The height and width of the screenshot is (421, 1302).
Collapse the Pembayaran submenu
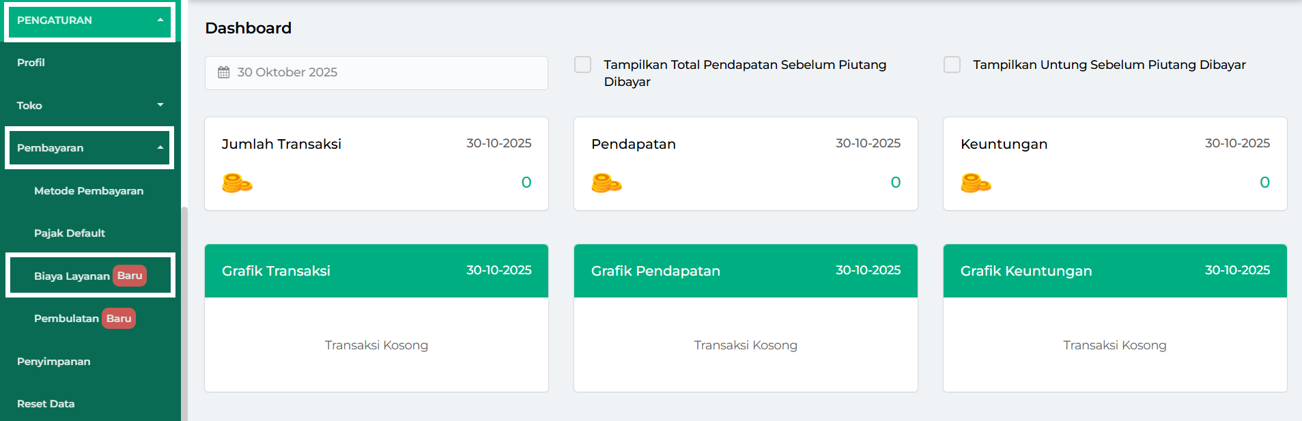coord(160,148)
